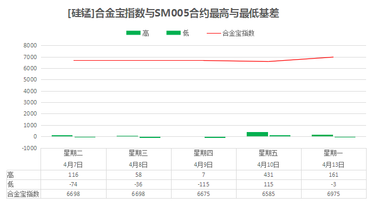
Task: Click the chart title about 硅锰 SM005 基差
Action: point(173,13)
